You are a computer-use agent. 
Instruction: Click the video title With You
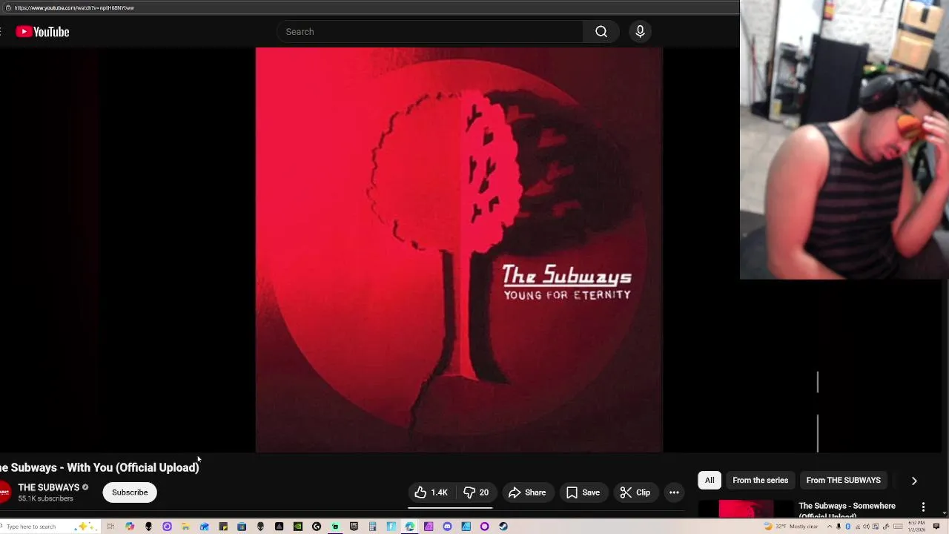(99, 467)
